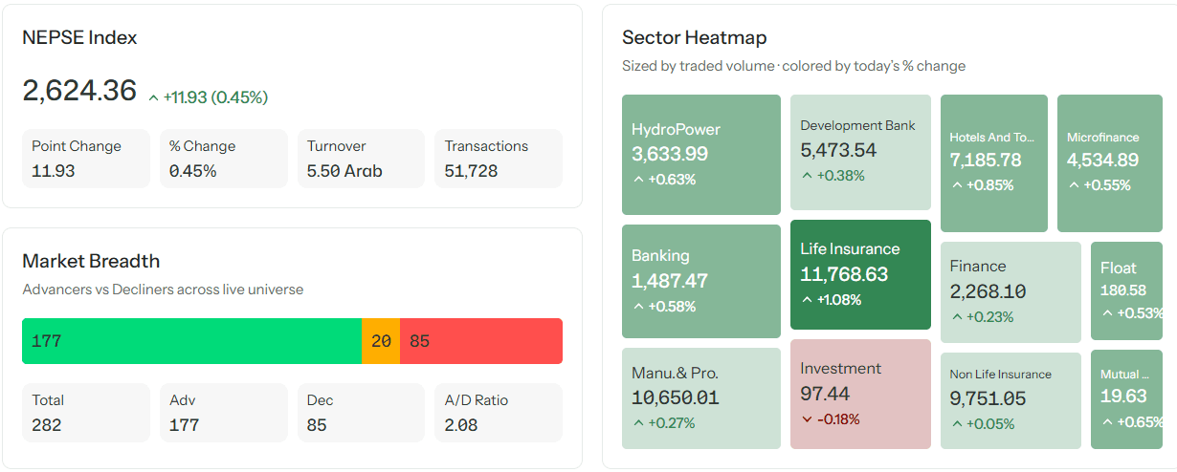
Task: Click the index value 2,624.36
Action: (x=80, y=91)
